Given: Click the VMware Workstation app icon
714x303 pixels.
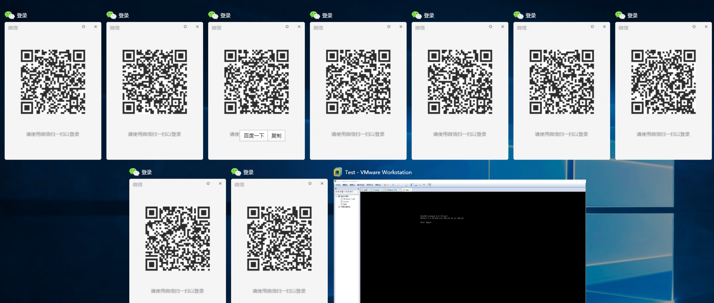Looking at the screenshot, I should tap(337, 172).
